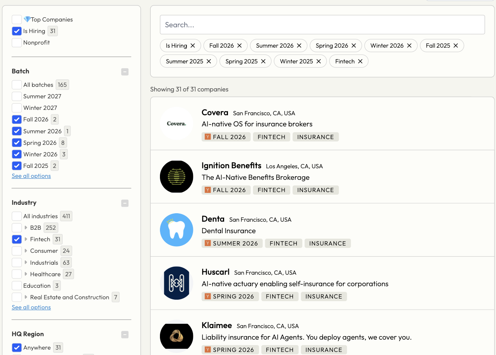Uncheck the Anywhere region checkbox

coord(17,348)
